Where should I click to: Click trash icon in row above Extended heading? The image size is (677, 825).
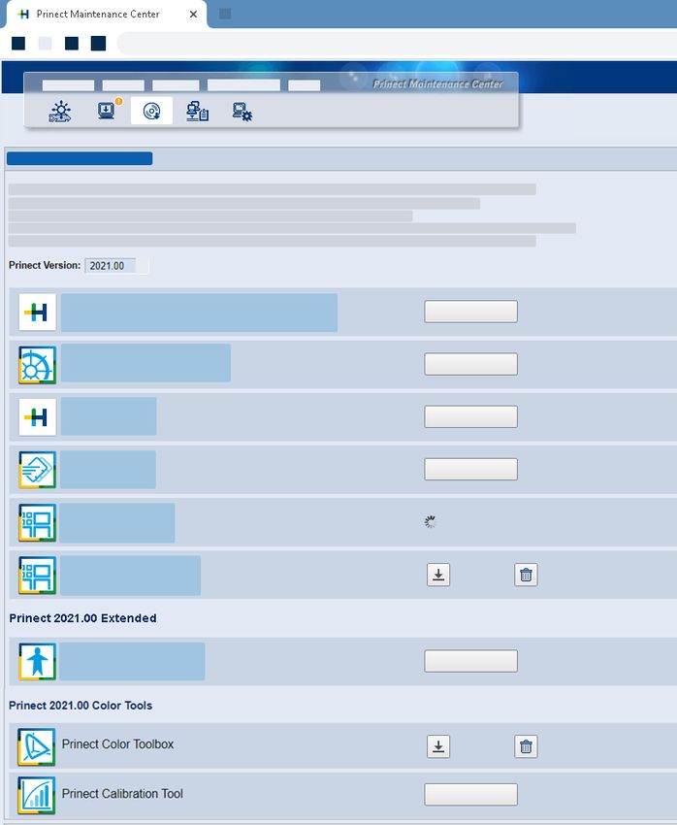point(526,575)
